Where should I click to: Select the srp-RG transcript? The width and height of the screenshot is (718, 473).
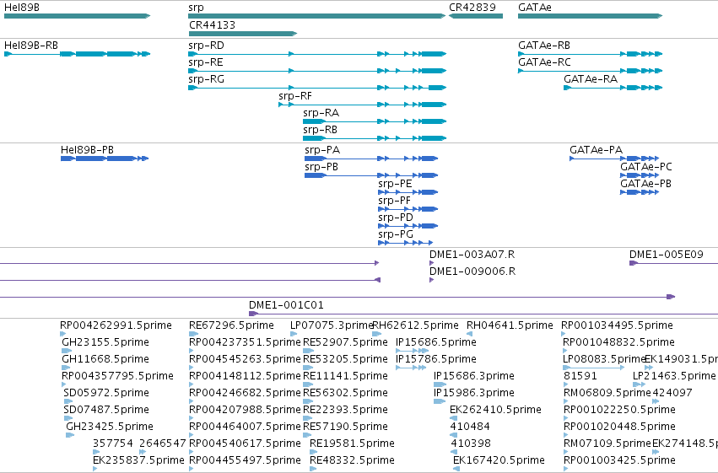point(317,88)
